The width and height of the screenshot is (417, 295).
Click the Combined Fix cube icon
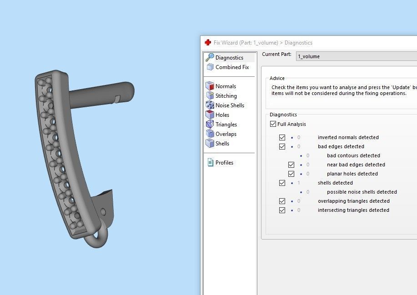click(210, 67)
